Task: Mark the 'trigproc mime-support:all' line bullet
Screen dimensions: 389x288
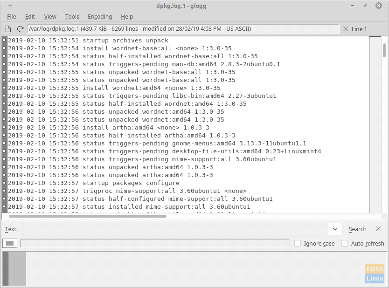Action: [4, 191]
